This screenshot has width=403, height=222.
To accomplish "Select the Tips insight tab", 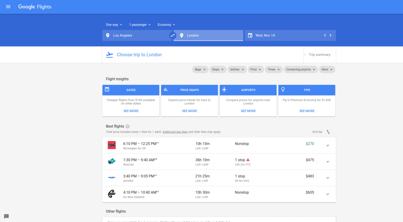I will coord(307,90).
